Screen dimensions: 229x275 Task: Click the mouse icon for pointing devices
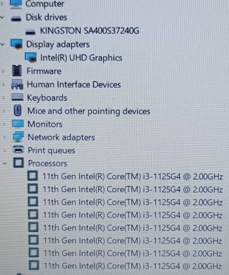coord(18,110)
